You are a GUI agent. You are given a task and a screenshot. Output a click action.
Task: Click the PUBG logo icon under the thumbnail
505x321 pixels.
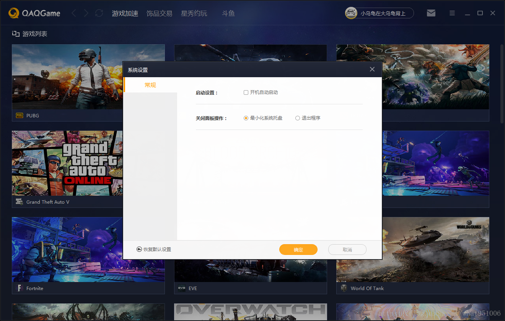[20, 115]
